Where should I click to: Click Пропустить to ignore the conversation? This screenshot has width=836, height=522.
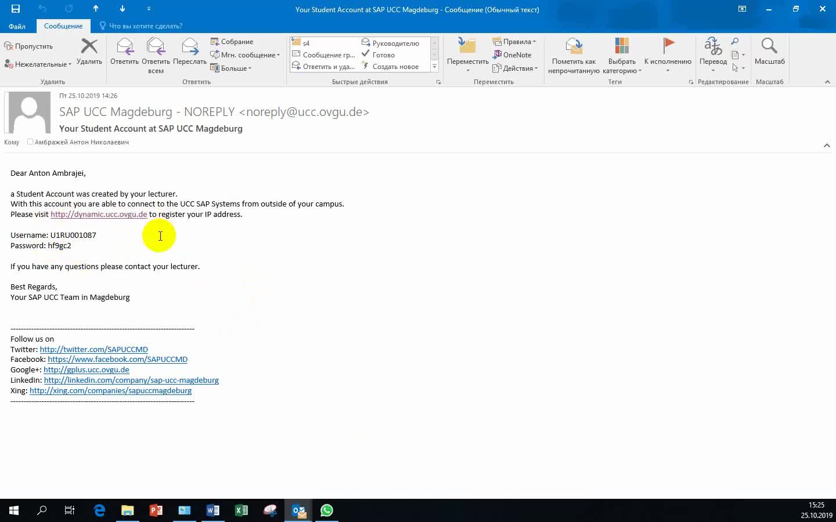(29, 46)
